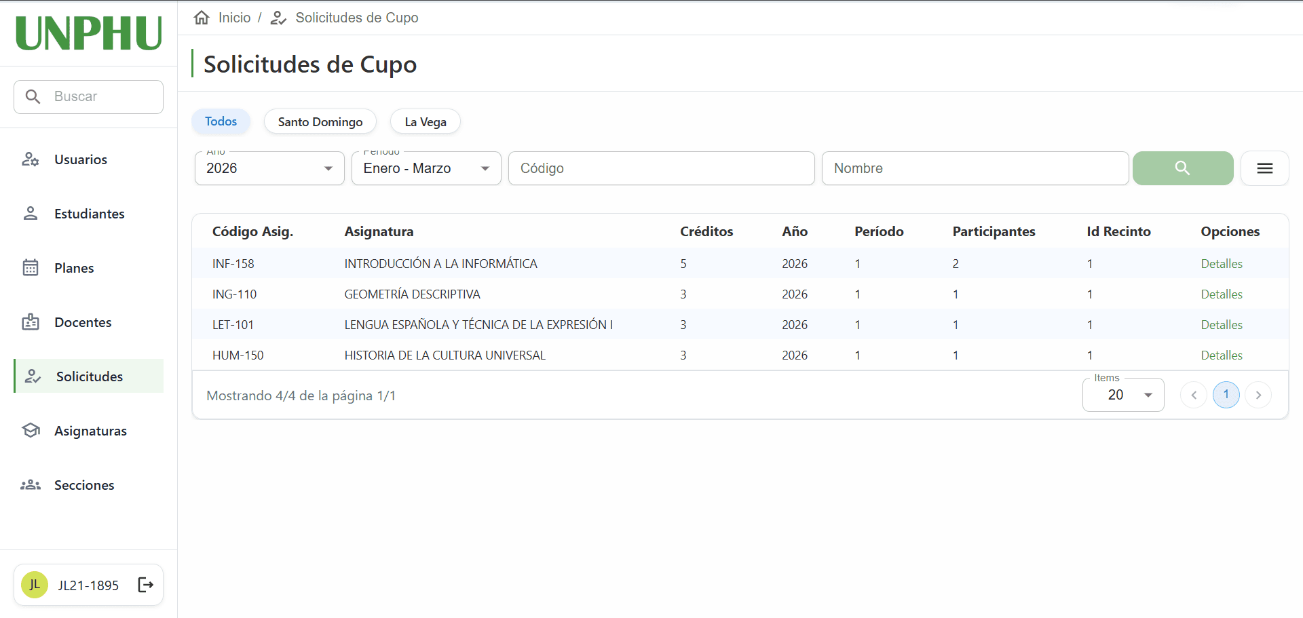Viewport: 1303px width, 618px height.
Task: Go to next page arrow
Action: tap(1258, 395)
